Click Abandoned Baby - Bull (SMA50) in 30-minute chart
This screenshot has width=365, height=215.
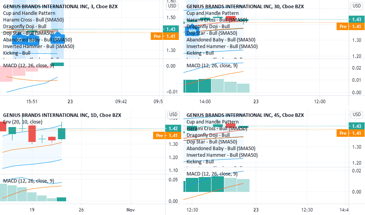tap(221, 40)
